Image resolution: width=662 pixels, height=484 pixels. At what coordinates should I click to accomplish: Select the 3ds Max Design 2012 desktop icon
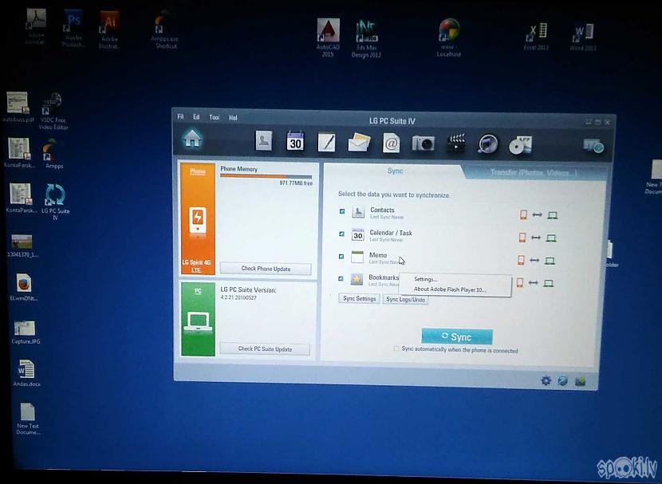point(366,38)
